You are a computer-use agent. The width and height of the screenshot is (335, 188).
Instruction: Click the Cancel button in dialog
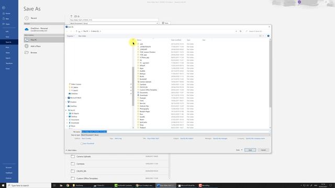point(263,150)
